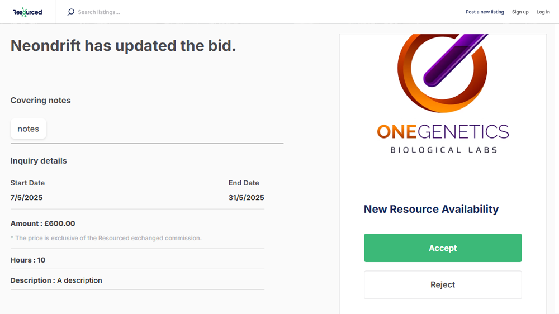Click the Description text line
The height and width of the screenshot is (314, 559).
pyautogui.click(x=56, y=280)
